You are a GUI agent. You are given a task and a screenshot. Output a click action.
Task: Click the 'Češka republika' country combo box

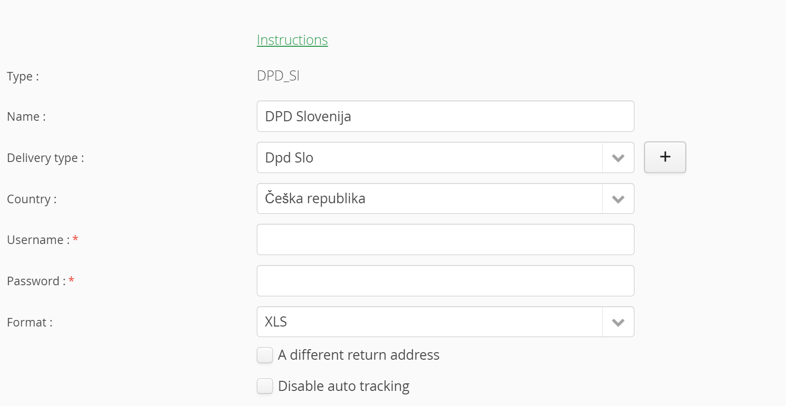(x=429, y=199)
